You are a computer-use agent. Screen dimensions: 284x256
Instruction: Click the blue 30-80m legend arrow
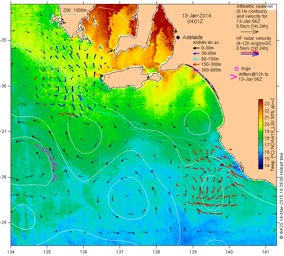(x=196, y=54)
